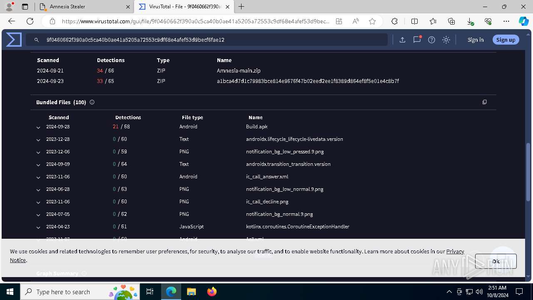This screenshot has height=300, width=533.
Task: Open the browser profile avatar
Action: 9,7
